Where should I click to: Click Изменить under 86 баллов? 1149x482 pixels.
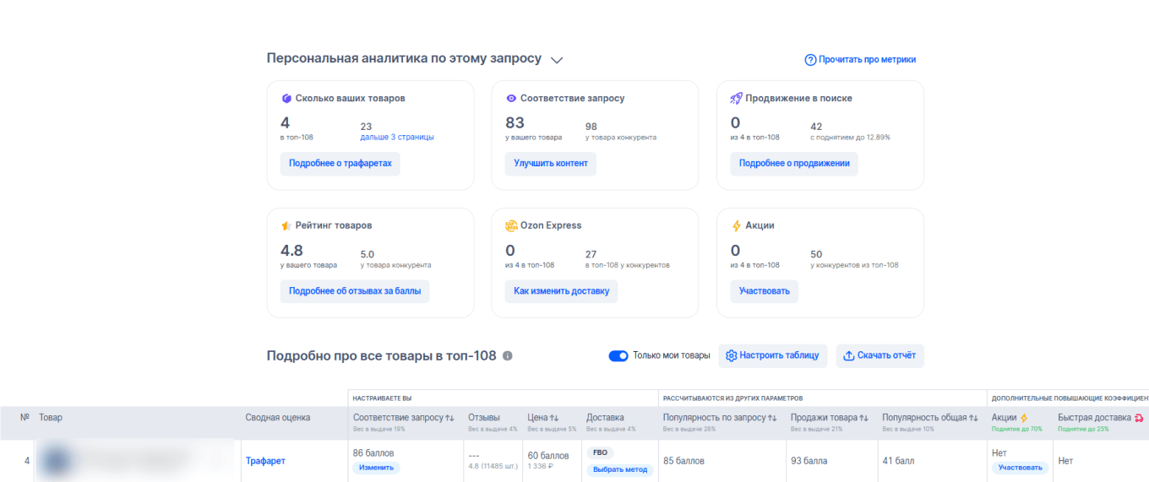[x=376, y=468]
